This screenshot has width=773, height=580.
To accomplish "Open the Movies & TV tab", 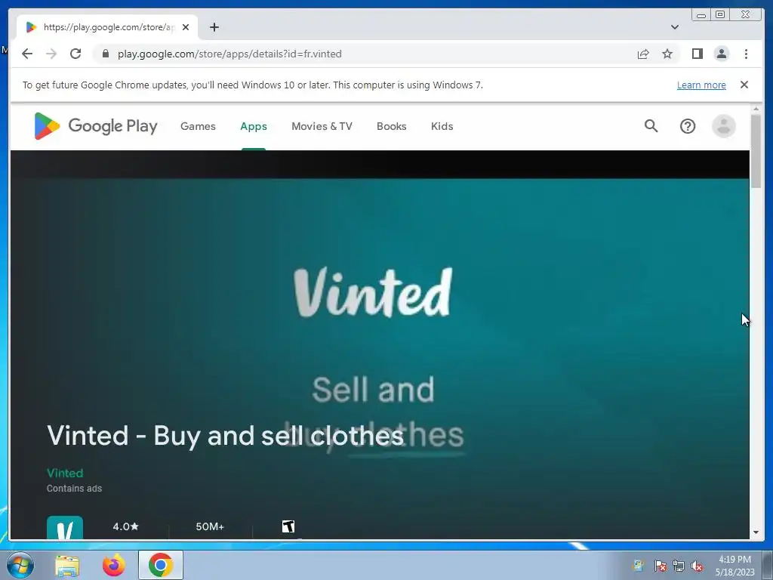I will 322,126.
